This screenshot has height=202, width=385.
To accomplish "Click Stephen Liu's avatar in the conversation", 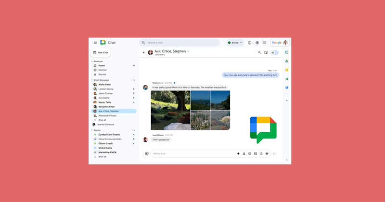I will 146,88.
